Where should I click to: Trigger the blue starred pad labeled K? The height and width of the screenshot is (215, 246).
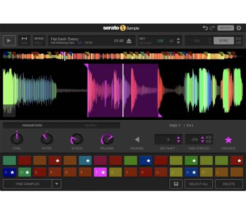[x=191, y=172]
